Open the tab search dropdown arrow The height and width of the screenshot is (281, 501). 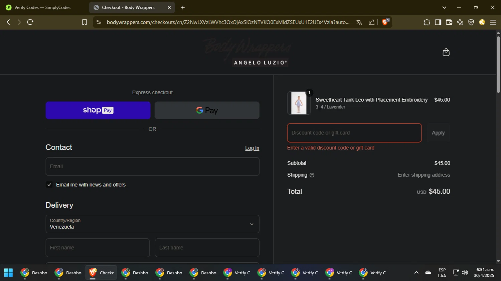(x=444, y=7)
